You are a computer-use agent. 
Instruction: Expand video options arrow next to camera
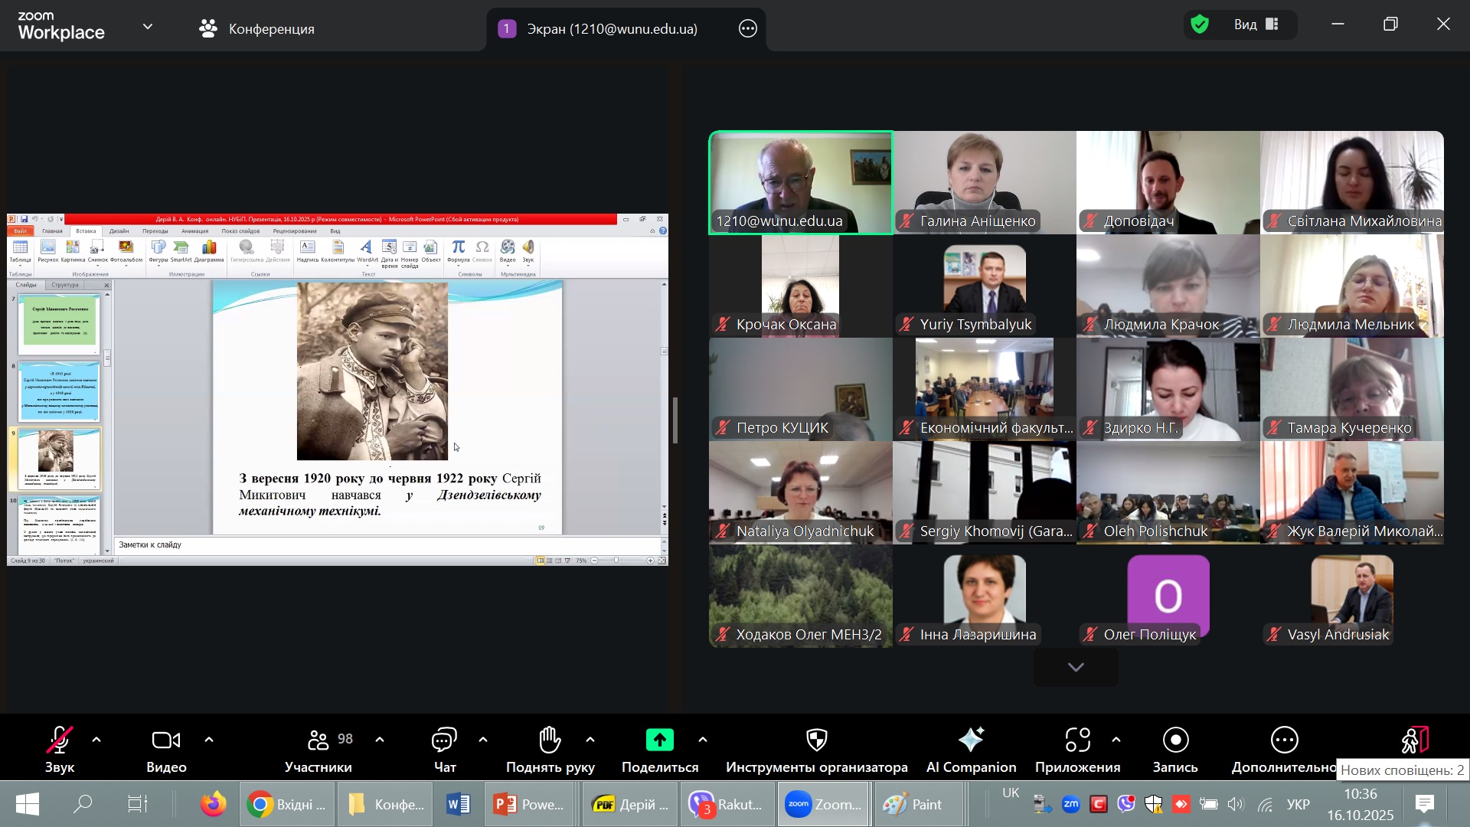(209, 740)
